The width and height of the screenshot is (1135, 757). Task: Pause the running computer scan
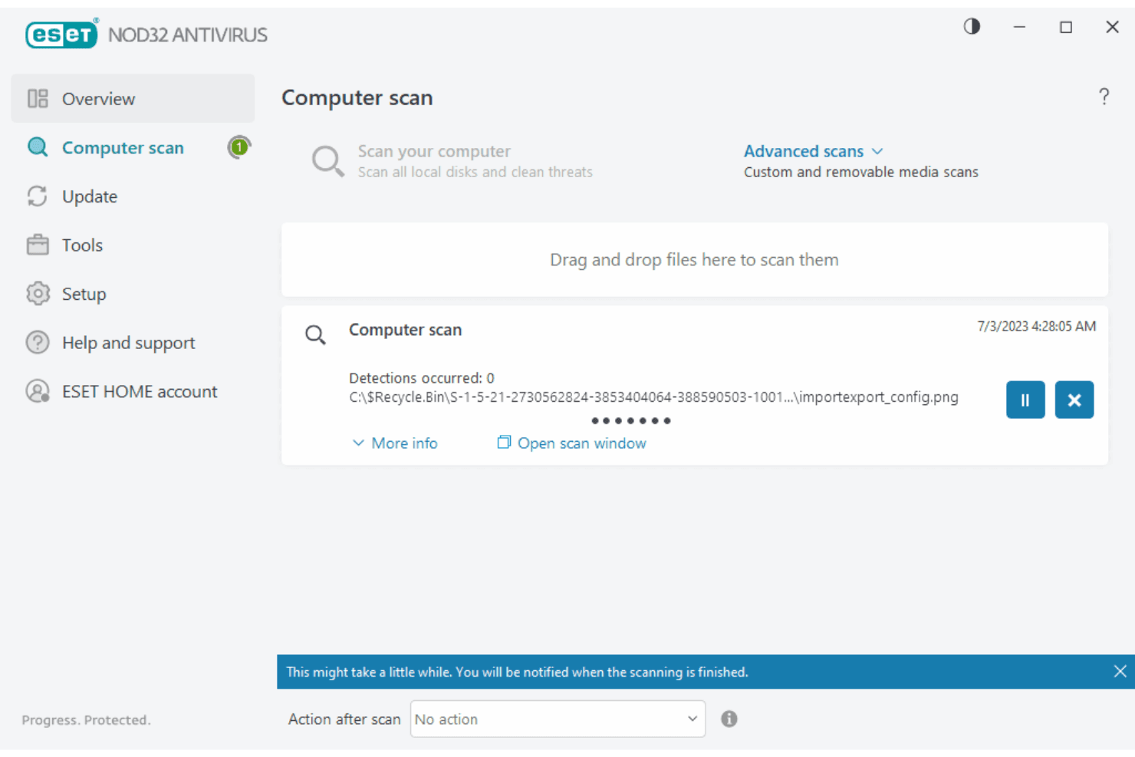pos(1025,400)
